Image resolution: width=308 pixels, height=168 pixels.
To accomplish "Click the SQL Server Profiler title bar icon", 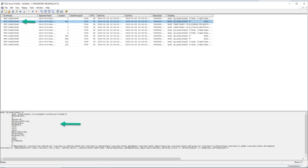I will (2, 3).
